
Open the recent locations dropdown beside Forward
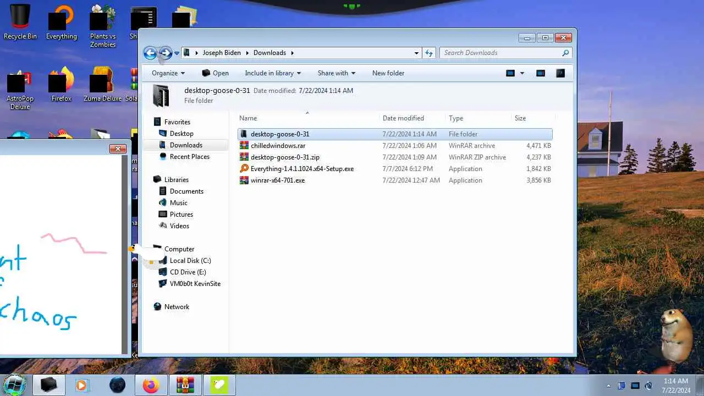click(177, 53)
